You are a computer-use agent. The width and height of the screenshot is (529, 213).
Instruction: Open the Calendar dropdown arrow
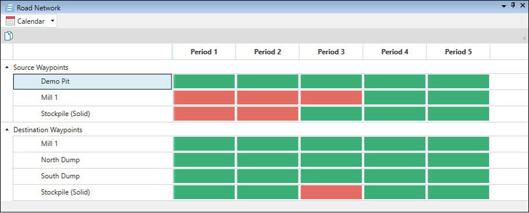point(52,21)
